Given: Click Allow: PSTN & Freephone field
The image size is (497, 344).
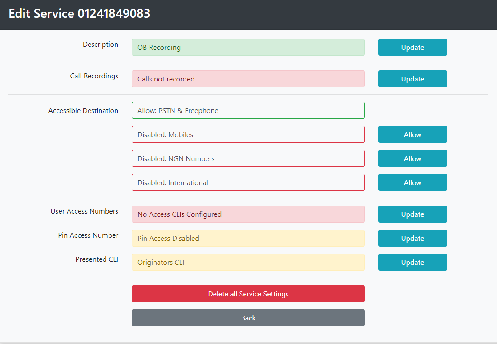Looking at the screenshot, I should (x=248, y=111).
